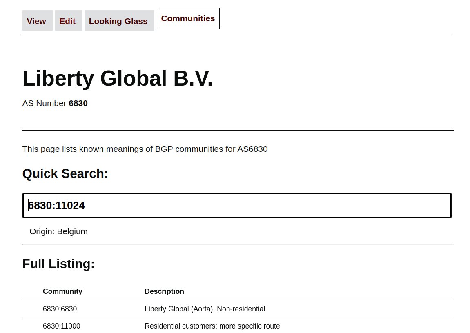Select the Communities tab
Viewport: 470px width, 333px height.
tap(188, 18)
